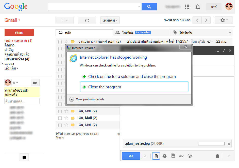
Task: Star the bold ฉัน, Mail (2) message
Action: (x=66, y=118)
